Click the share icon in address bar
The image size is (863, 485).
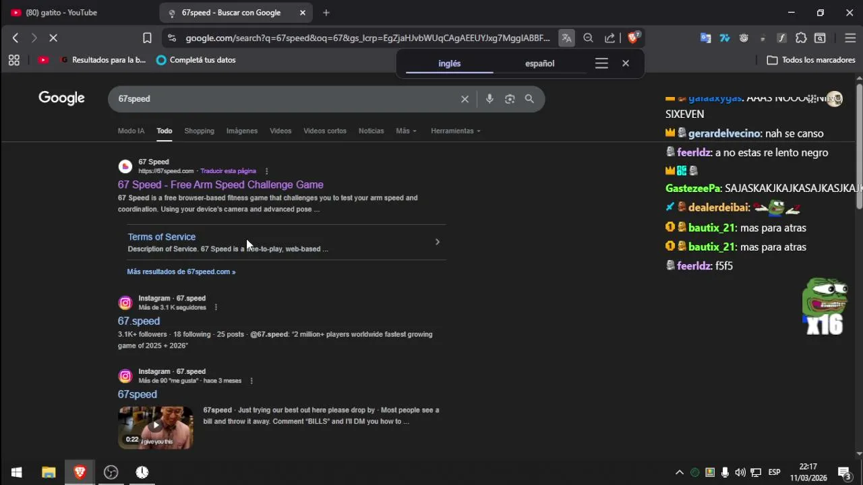[609, 38]
